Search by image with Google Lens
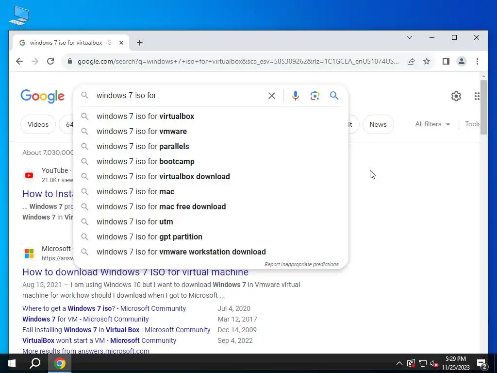Screen dimensions: 497x373 (315, 96)
